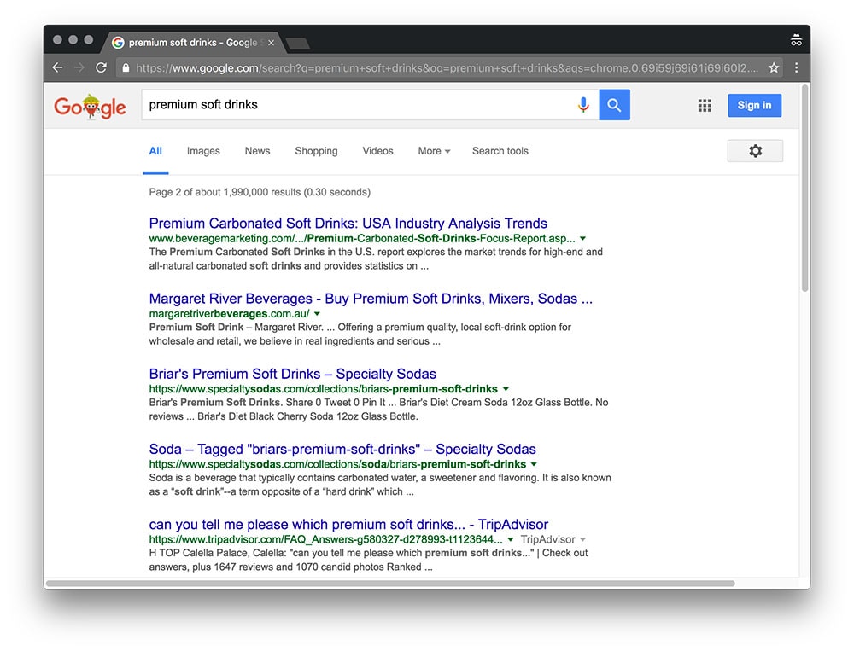Open the Soda Tagged briars-premium-soft-drinks result

342,449
